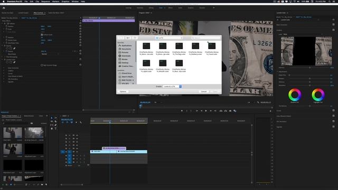Click the Shadow Tint color wheel
This screenshot has width=338, height=190.
tap(295, 95)
